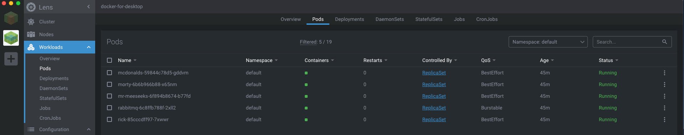Open actions menu for mr-meeseeks pod
The width and height of the screenshot is (684, 135).
(664, 96)
